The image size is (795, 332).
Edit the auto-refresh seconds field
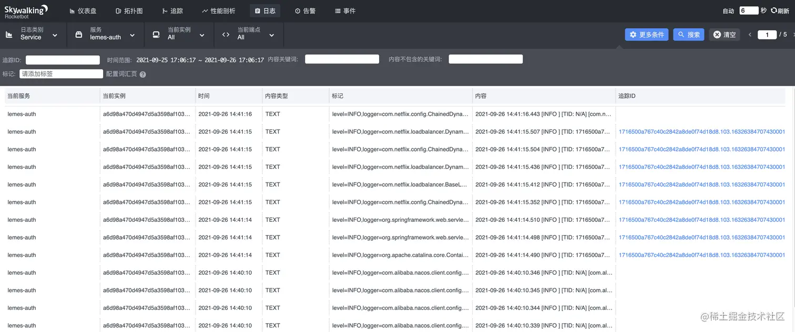[749, 10]
